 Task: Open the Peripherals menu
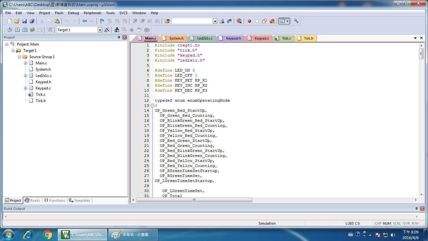[92, 13]
